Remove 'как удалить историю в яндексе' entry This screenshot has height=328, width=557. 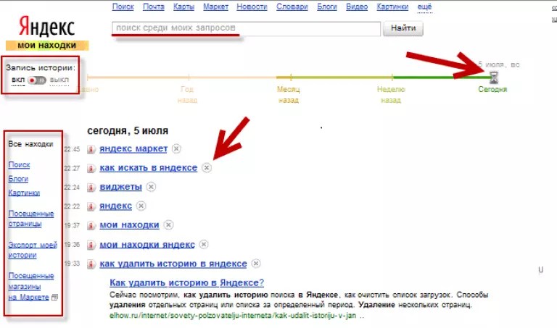pyautogui.click(x=256, y=264)
